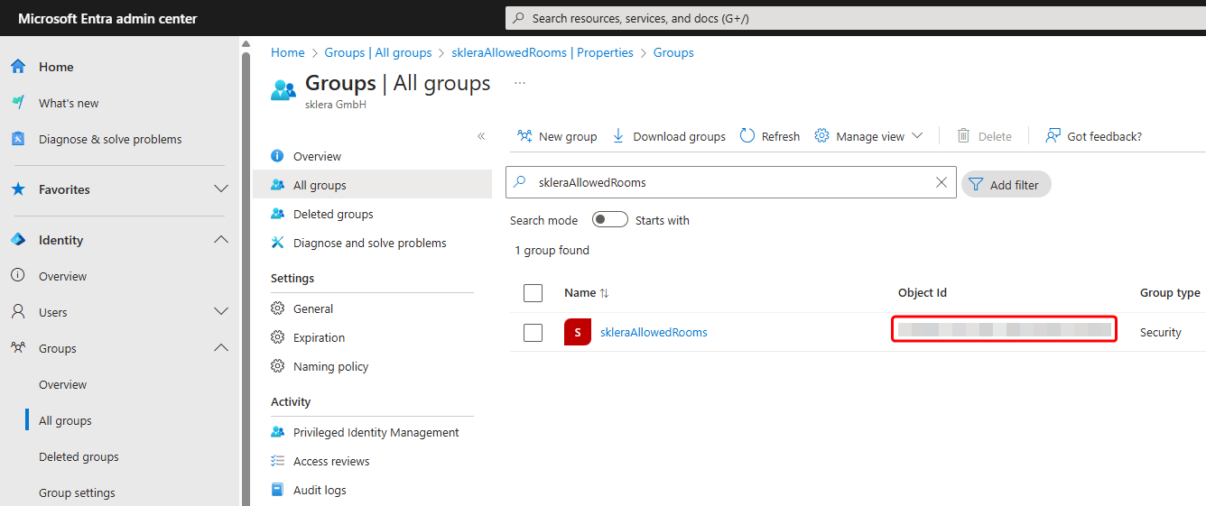This screenshot has height=506, width=1206.
Task: Go to Home breadcrumb link
Action: tap(288, 52)
